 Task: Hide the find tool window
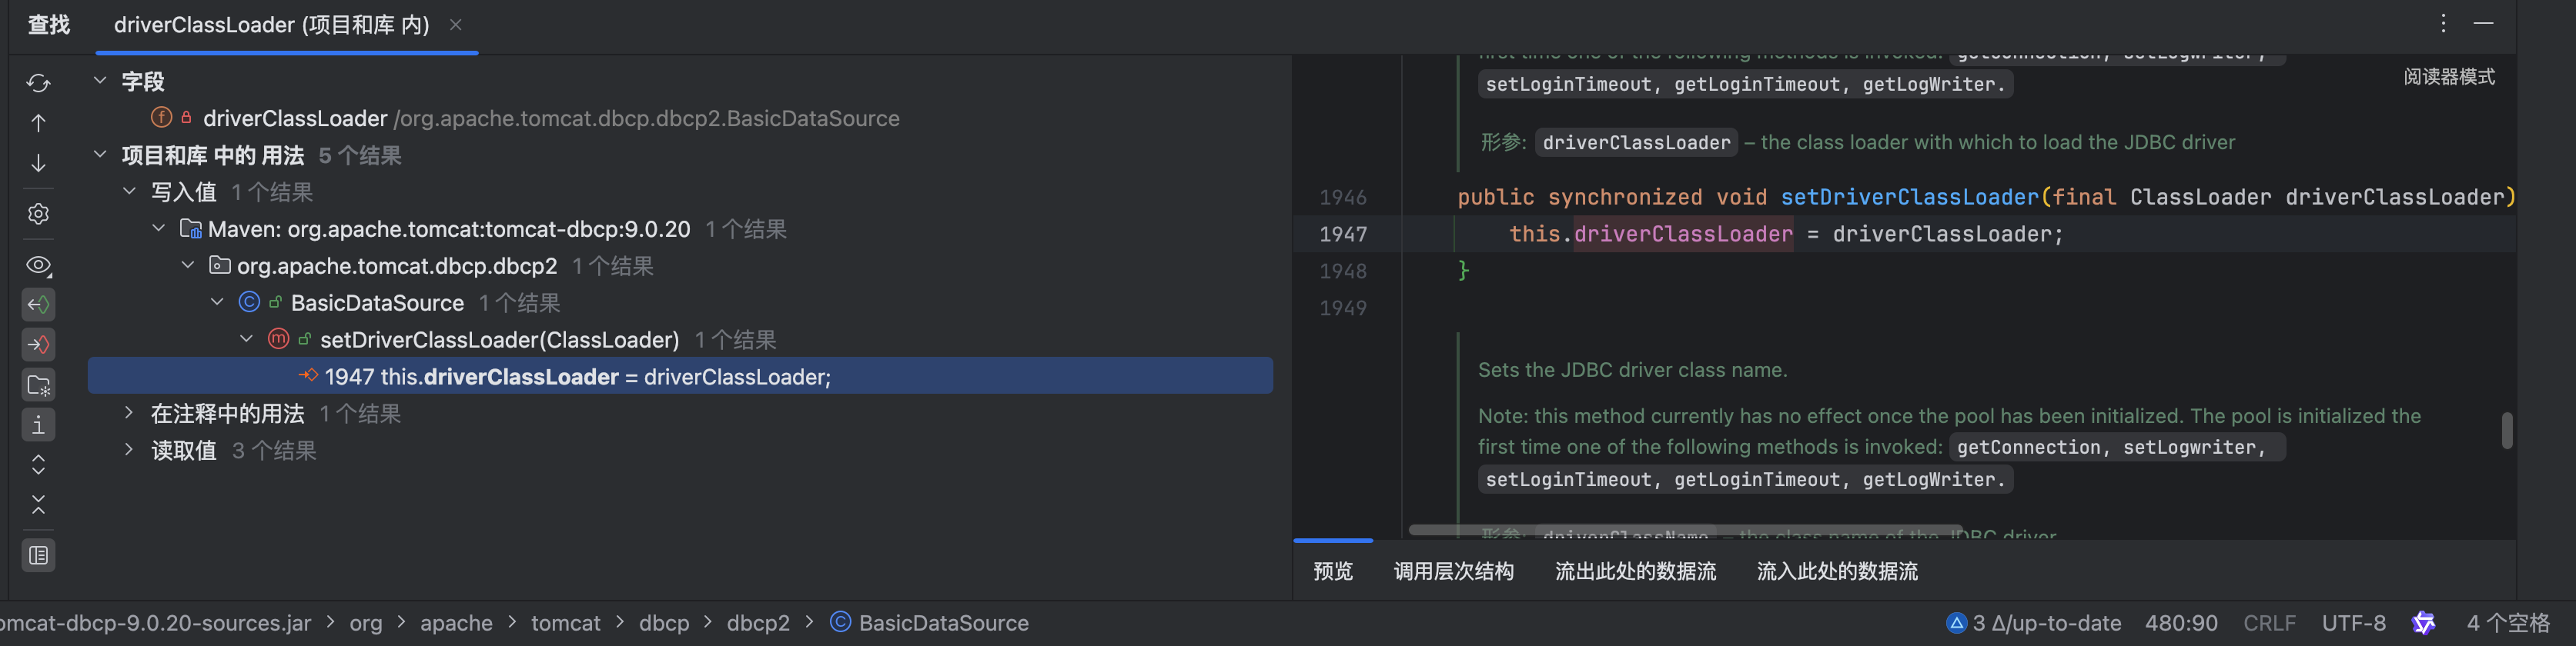point(2483,23)
